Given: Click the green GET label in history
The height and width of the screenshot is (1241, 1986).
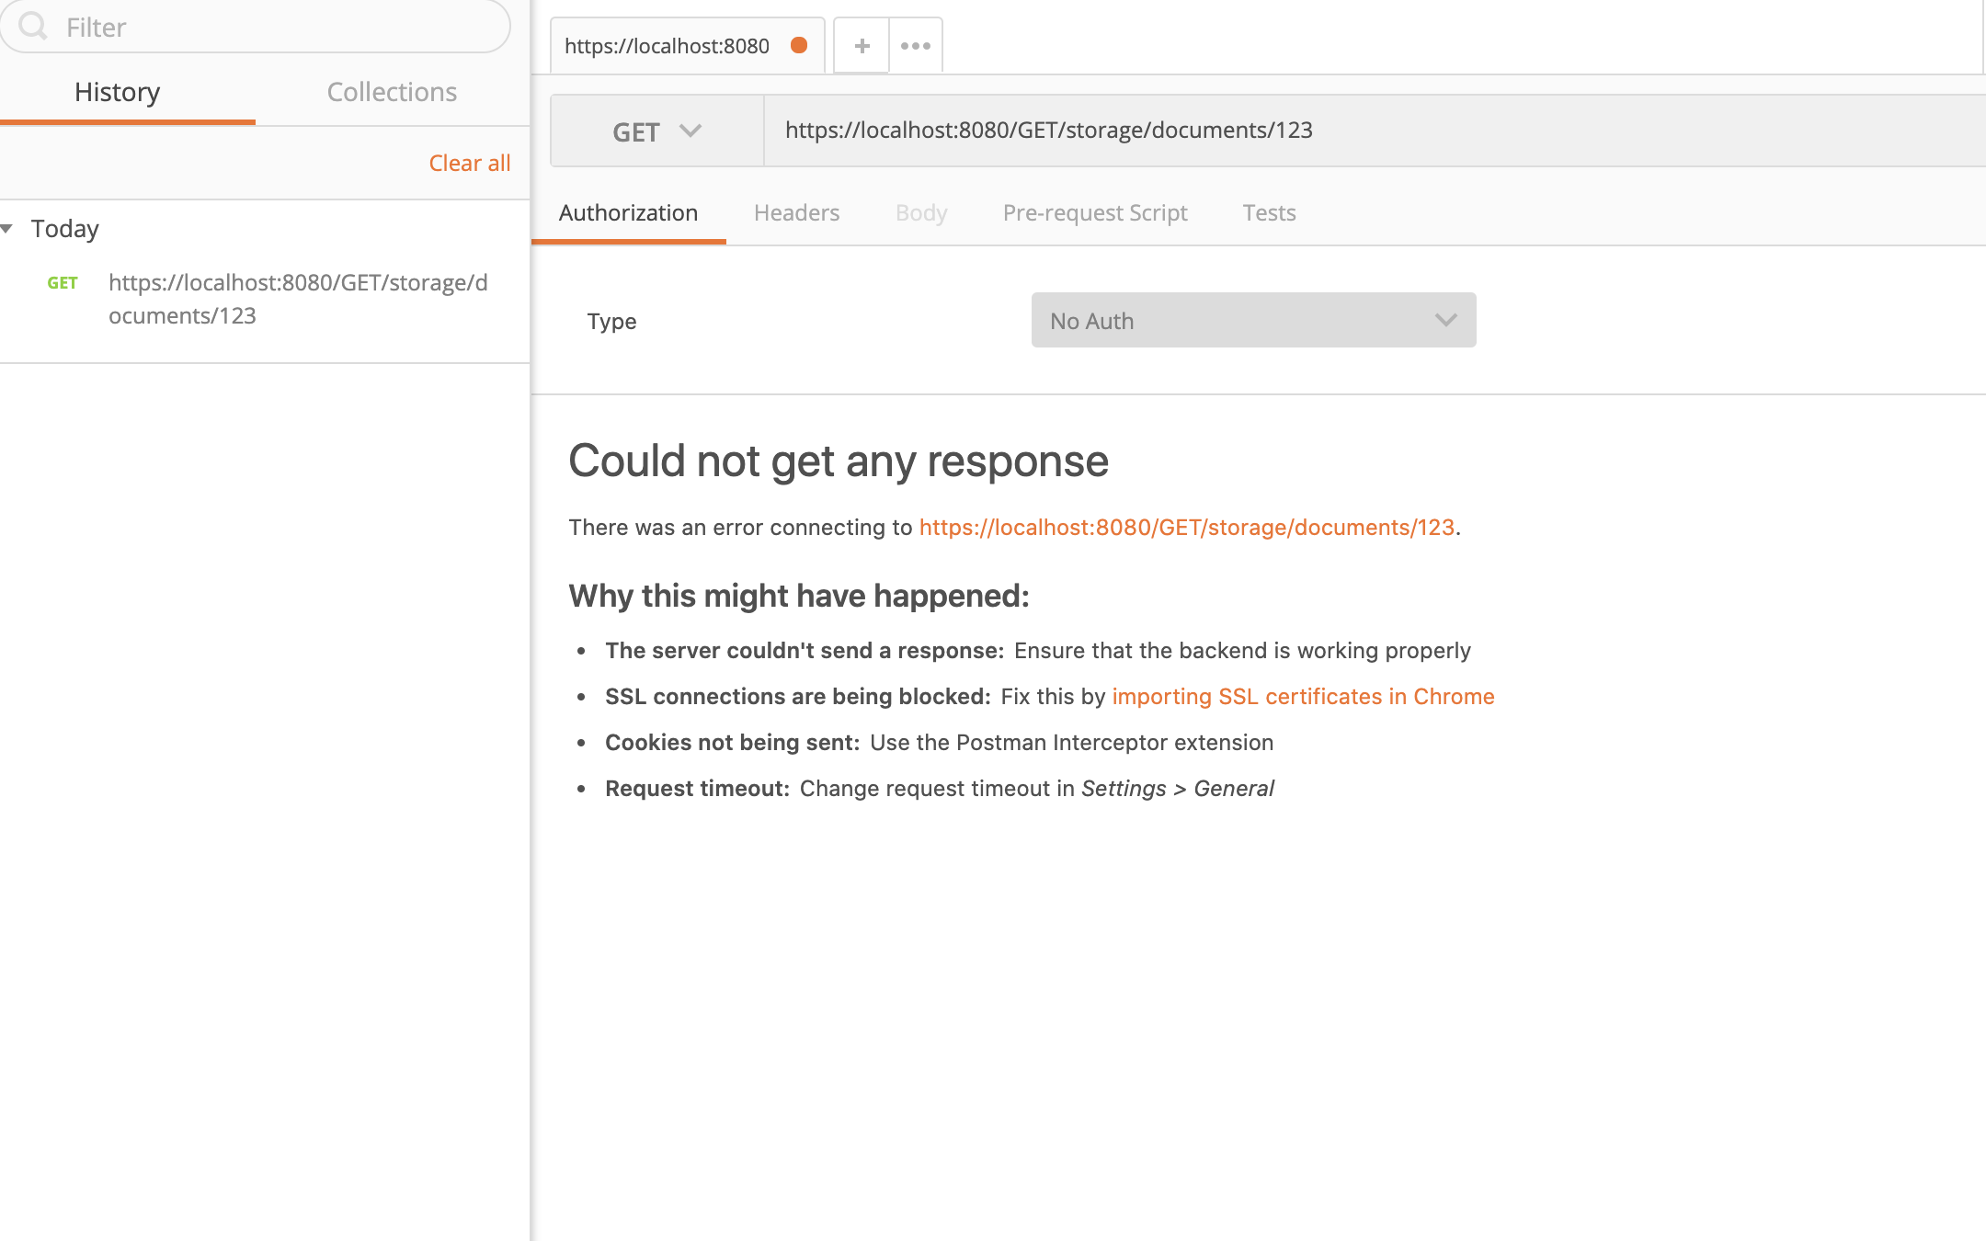Looking at the screenshot, I should [x=63, y=283].
